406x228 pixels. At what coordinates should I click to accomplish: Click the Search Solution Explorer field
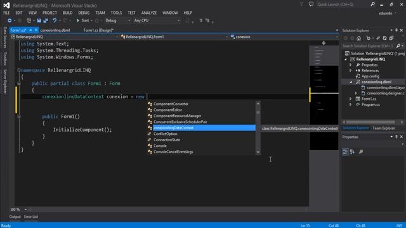pyautogui.click(x=369, y=46)
